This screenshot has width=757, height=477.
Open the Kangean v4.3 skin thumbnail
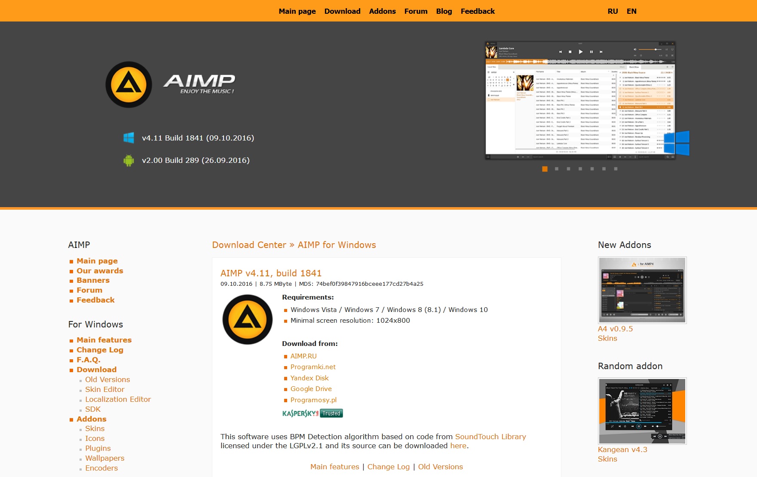[x=642, y=411]
